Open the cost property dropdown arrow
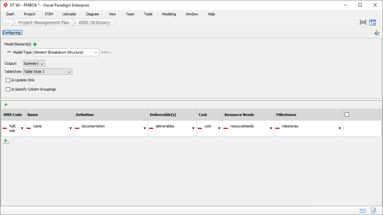This screenshot has height=215, width=383. tap(219, 128)
